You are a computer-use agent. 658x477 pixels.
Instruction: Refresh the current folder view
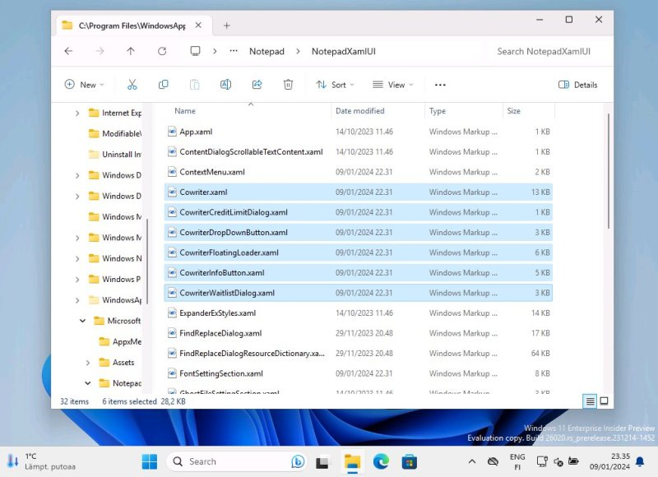click(162, 51)
